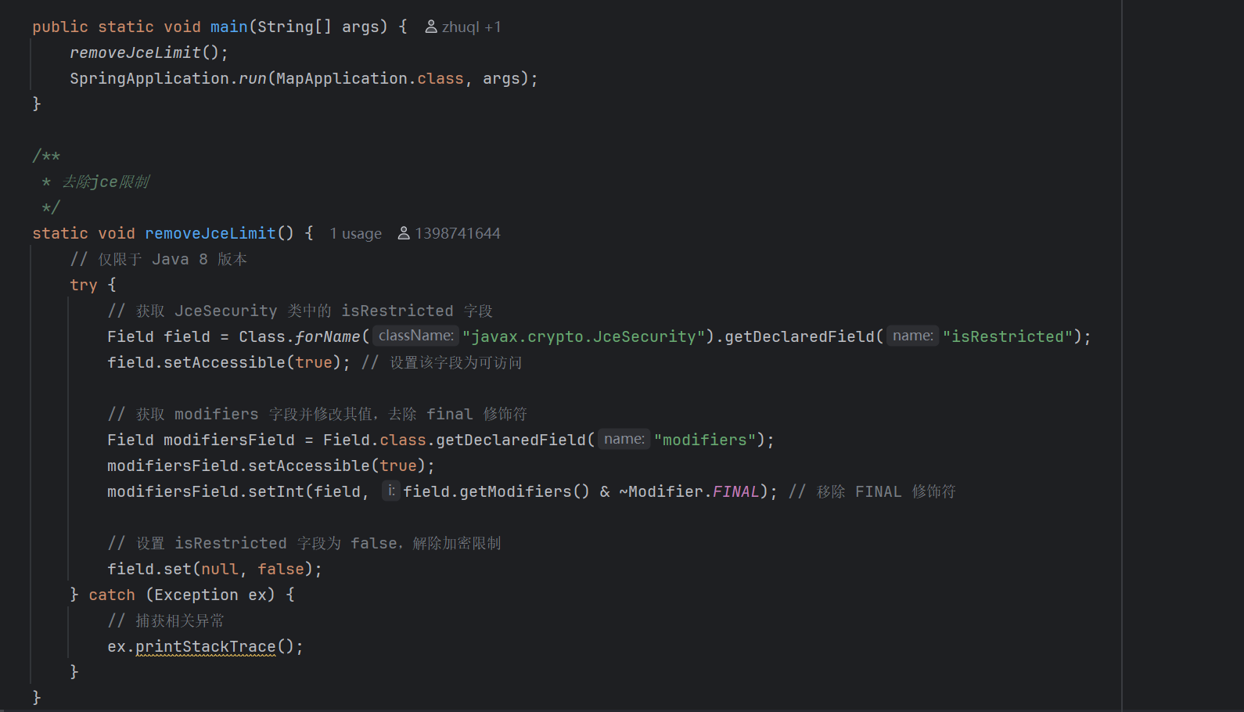Click the 'name:' hint before "modifiers"

click(x=624, y=439)
